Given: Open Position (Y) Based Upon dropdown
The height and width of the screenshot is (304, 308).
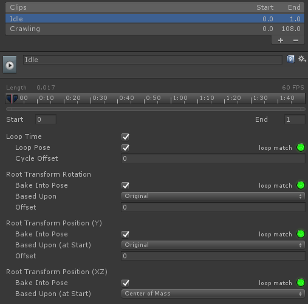Looking at the screenshot, I should tap(213, 245).
